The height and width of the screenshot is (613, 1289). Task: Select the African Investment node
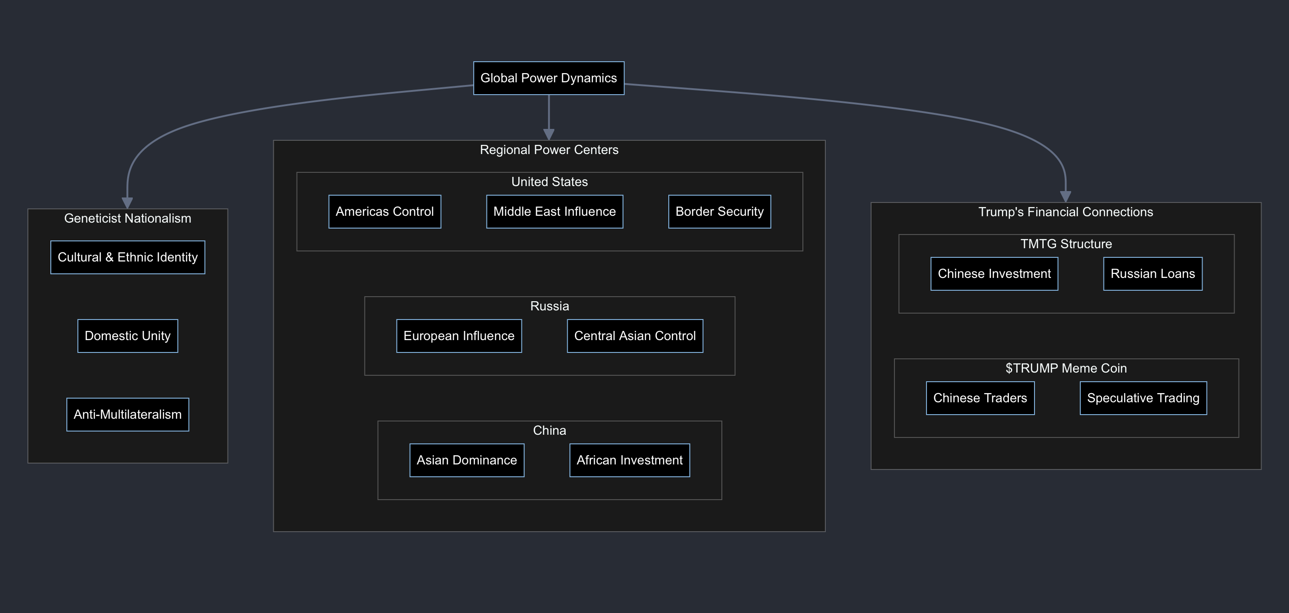(629, 460)
